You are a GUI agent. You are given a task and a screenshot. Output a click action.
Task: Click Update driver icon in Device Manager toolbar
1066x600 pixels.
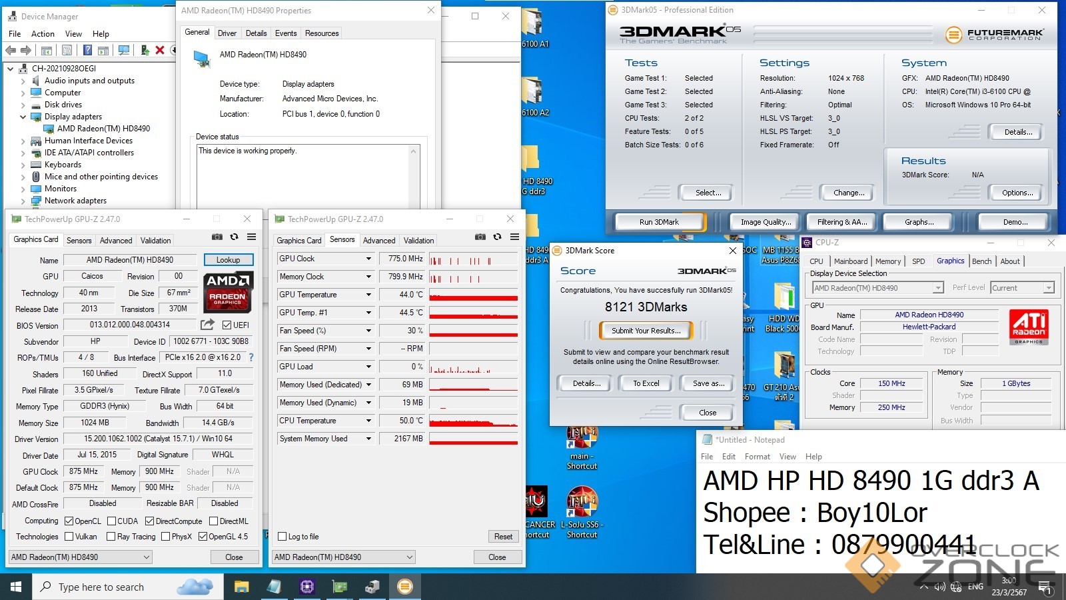tap(145, 50)
